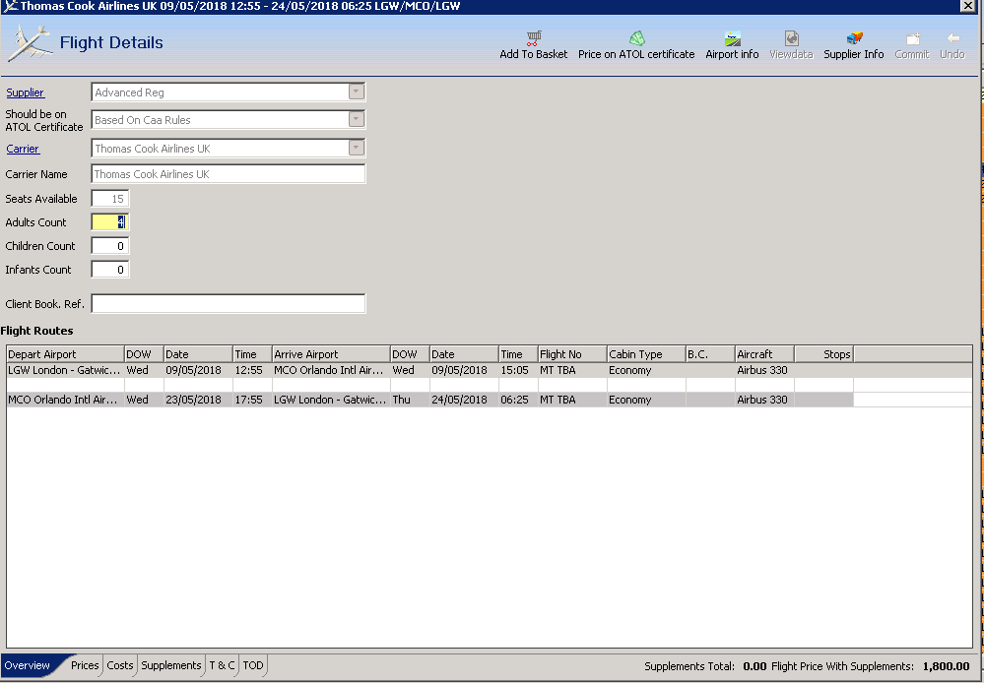Click the Adults Count field
The image size is (984, 683).
click(x=110, y=222)
